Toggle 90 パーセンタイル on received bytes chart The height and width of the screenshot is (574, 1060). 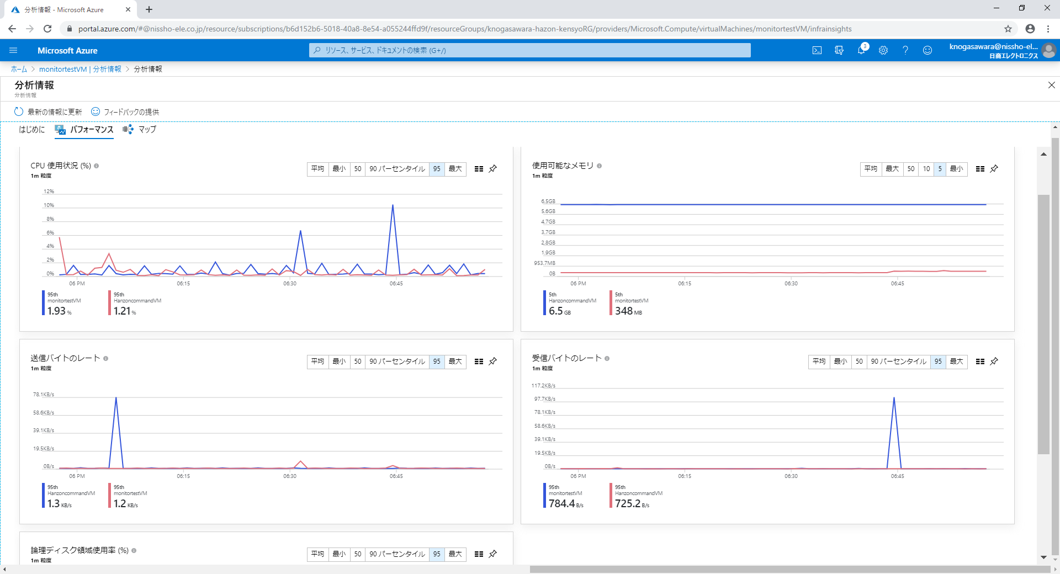tap(898, 362)
